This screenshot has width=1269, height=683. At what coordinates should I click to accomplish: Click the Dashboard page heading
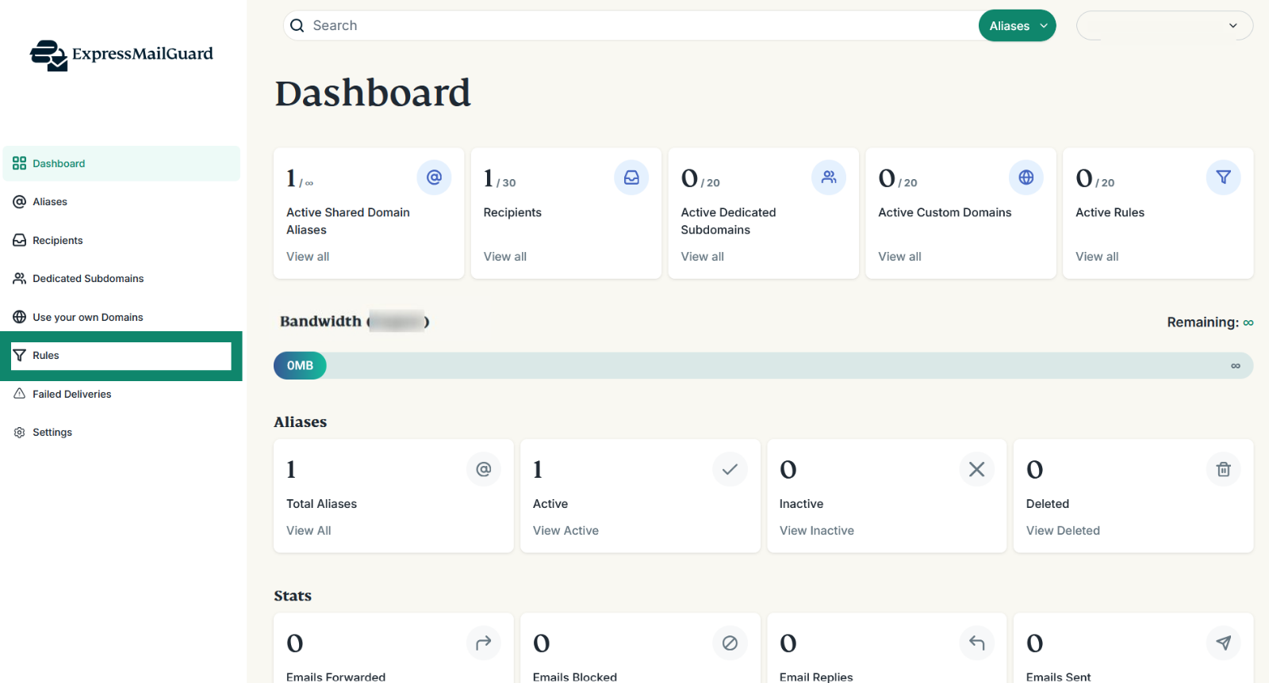pyautogui.click(x=373, y=93)
